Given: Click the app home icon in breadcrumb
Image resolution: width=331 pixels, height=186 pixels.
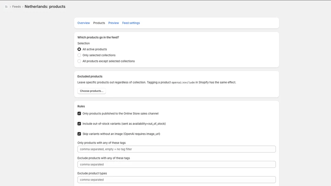Looking at the screenshot, I should (x=6, y=7).
